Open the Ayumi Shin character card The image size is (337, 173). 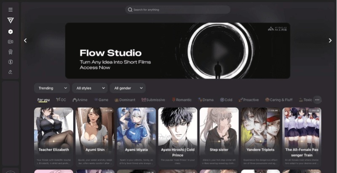(95, 137)
